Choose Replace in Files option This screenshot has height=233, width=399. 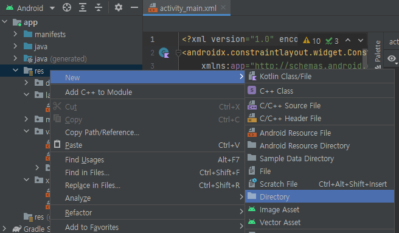(x=147, y=185)
